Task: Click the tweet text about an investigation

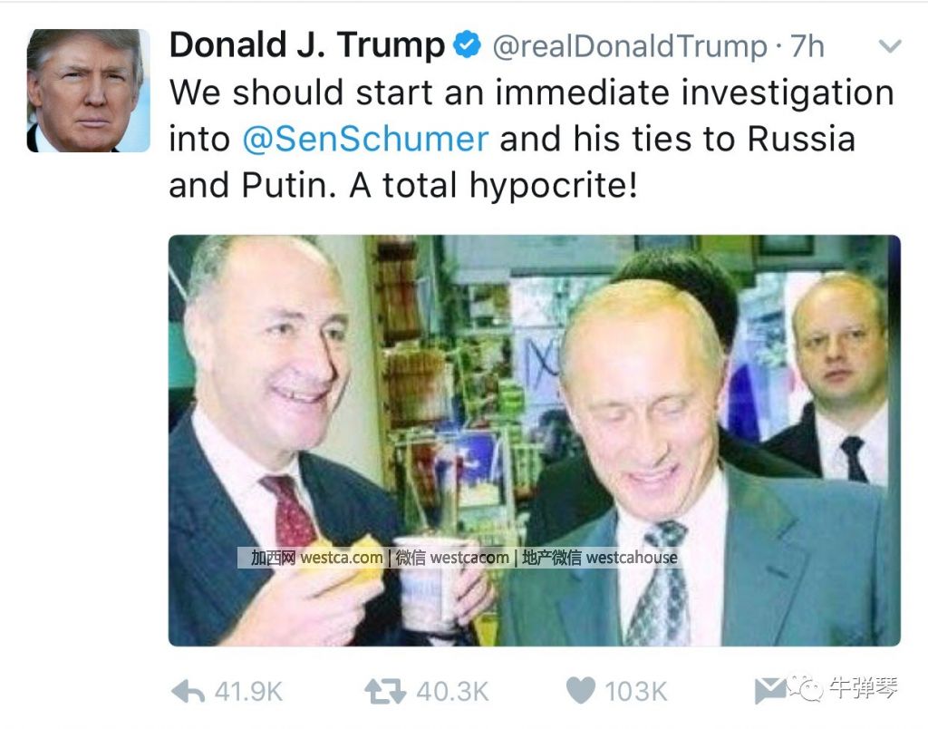Action: [x=531, y=139]
